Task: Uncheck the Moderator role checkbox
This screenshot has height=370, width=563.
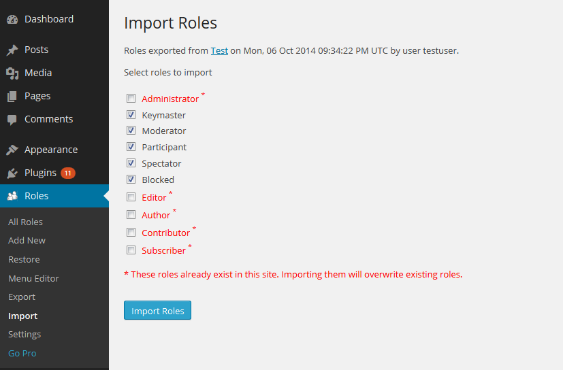Action: 131,131
